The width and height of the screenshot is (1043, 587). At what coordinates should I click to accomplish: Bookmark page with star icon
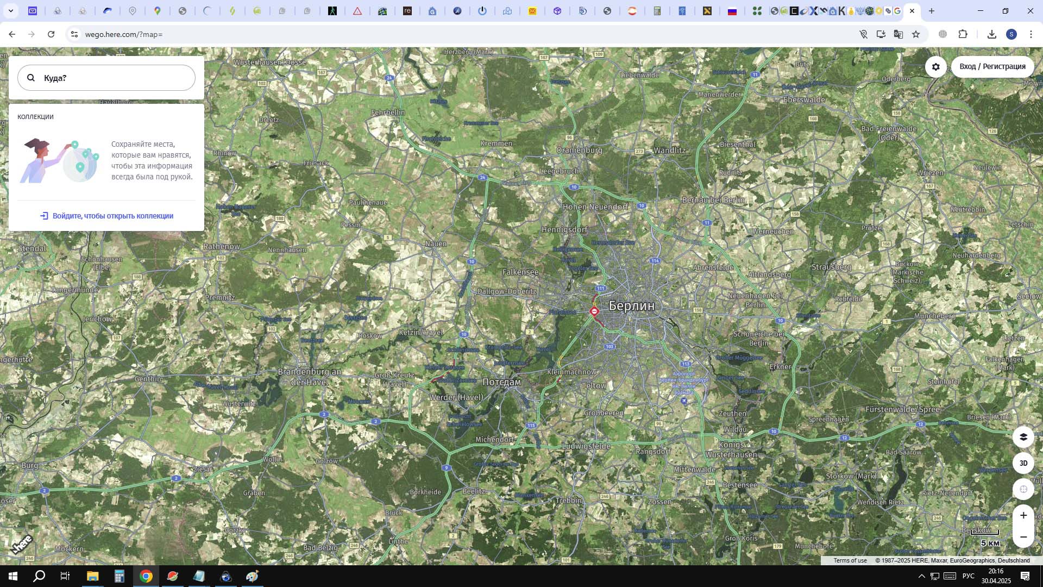click(916, 34)
